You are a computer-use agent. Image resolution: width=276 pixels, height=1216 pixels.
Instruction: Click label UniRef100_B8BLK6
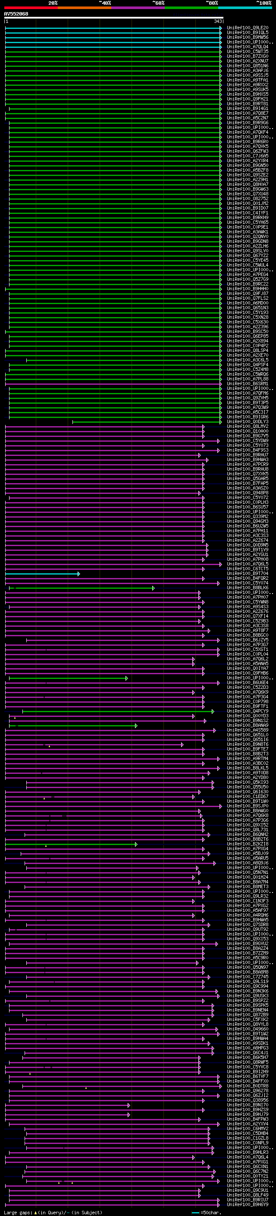coord(248,588)
